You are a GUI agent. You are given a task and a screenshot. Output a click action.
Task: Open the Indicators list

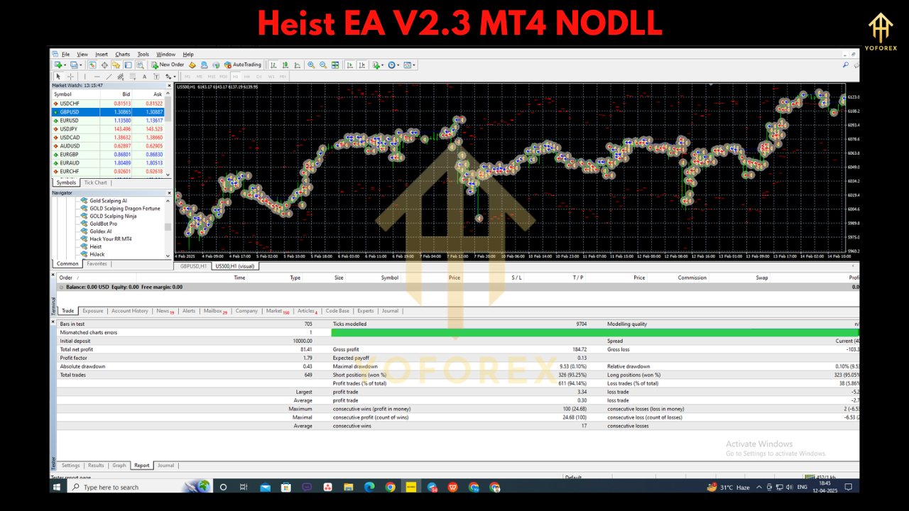[377, 65]
